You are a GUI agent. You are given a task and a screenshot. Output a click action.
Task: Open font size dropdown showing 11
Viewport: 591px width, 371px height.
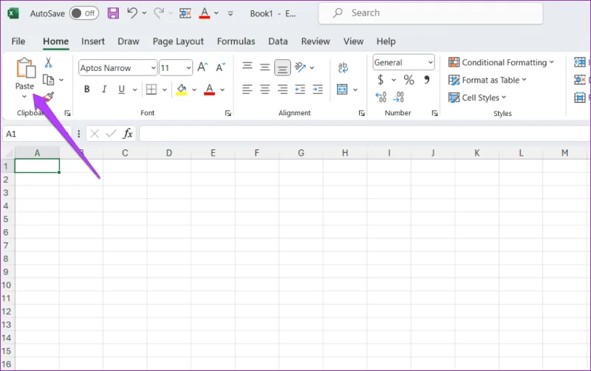coord(188,68)
